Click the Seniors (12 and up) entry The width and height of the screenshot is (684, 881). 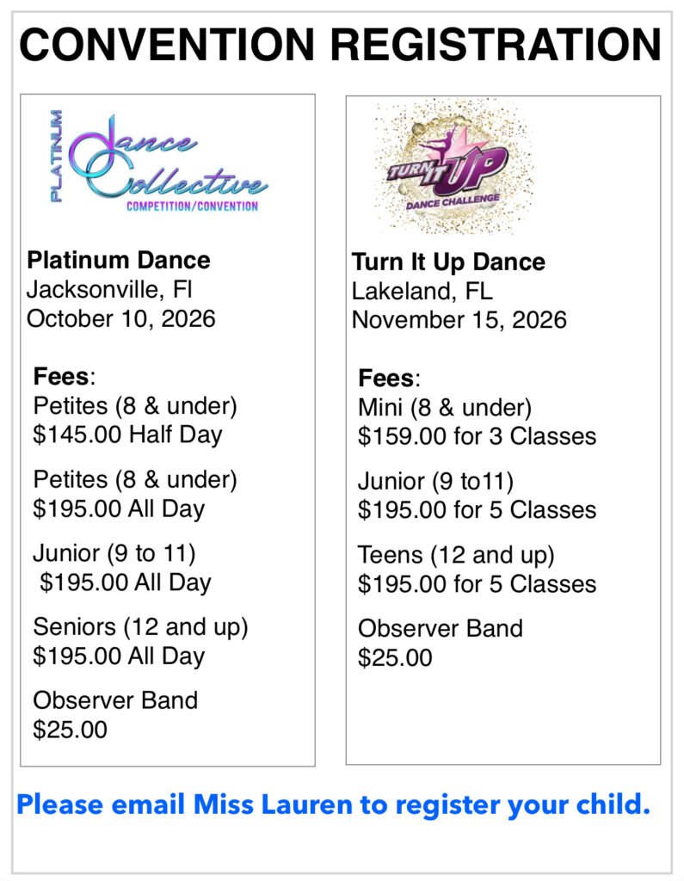140,641
